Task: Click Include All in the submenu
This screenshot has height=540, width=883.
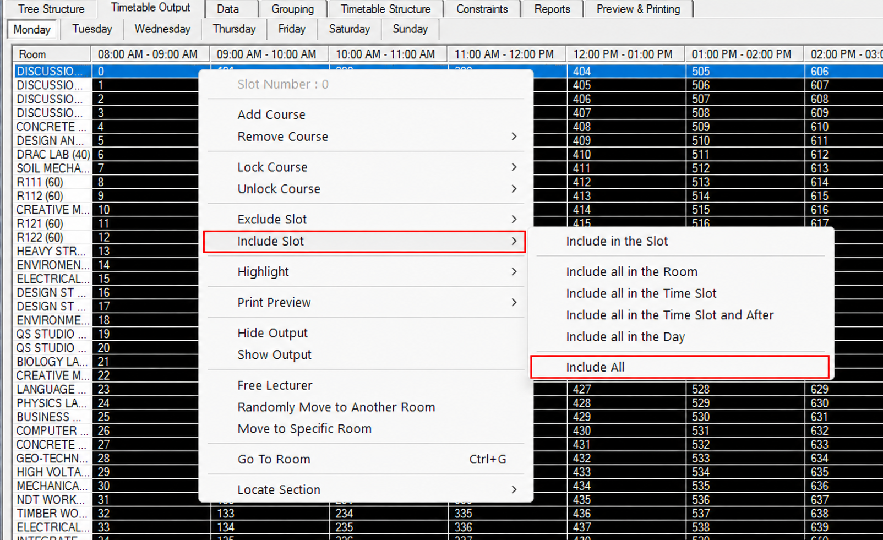Action: point(680,367)
